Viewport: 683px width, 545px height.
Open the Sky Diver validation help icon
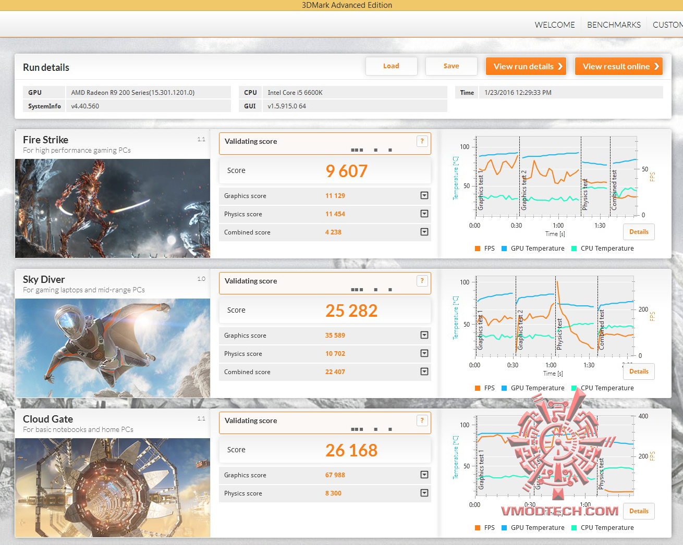pyautogui.click(x=422, y=281)
